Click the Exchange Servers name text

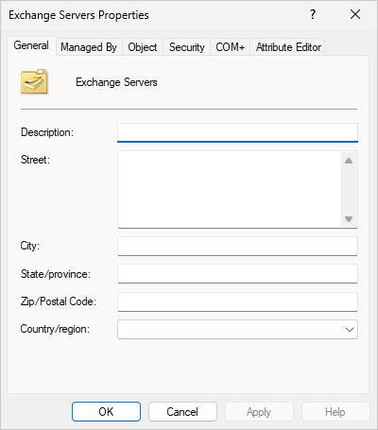tap(116, 82)
